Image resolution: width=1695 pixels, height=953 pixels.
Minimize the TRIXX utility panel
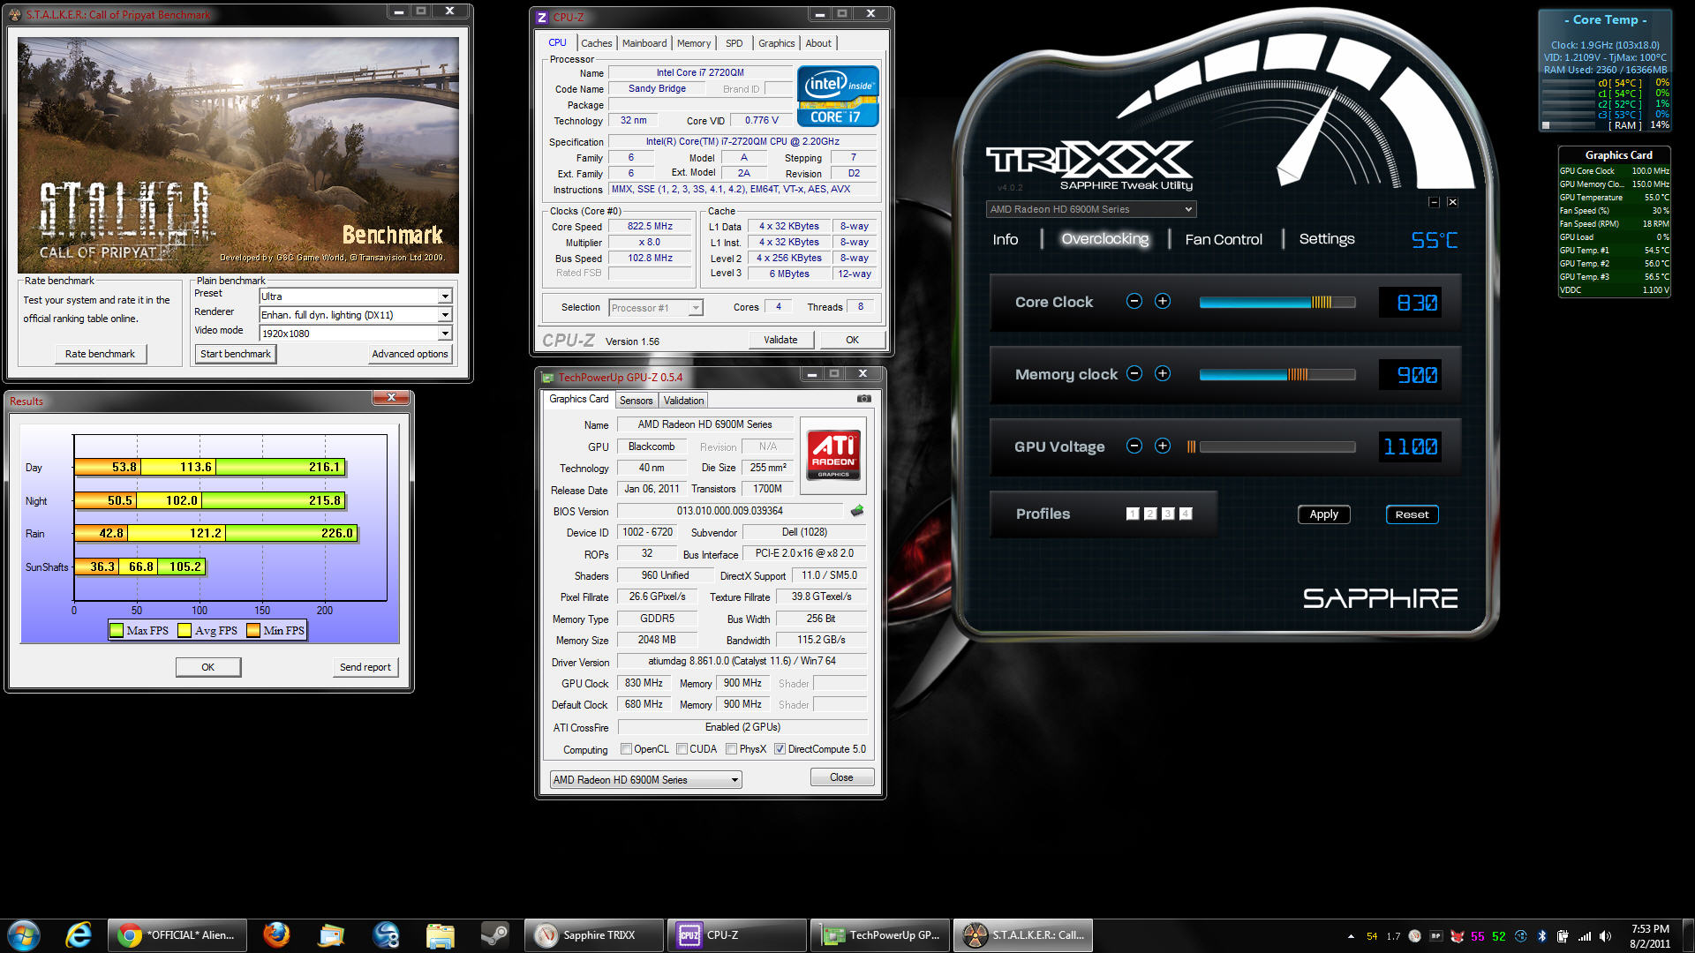click(x=1435, y=202)
